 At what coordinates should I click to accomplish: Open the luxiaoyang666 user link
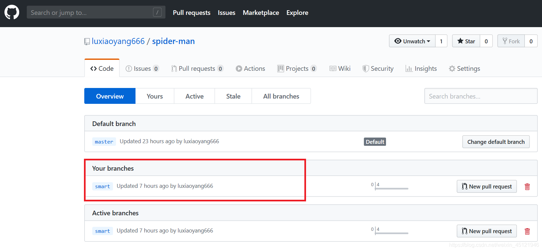(118, 41)
